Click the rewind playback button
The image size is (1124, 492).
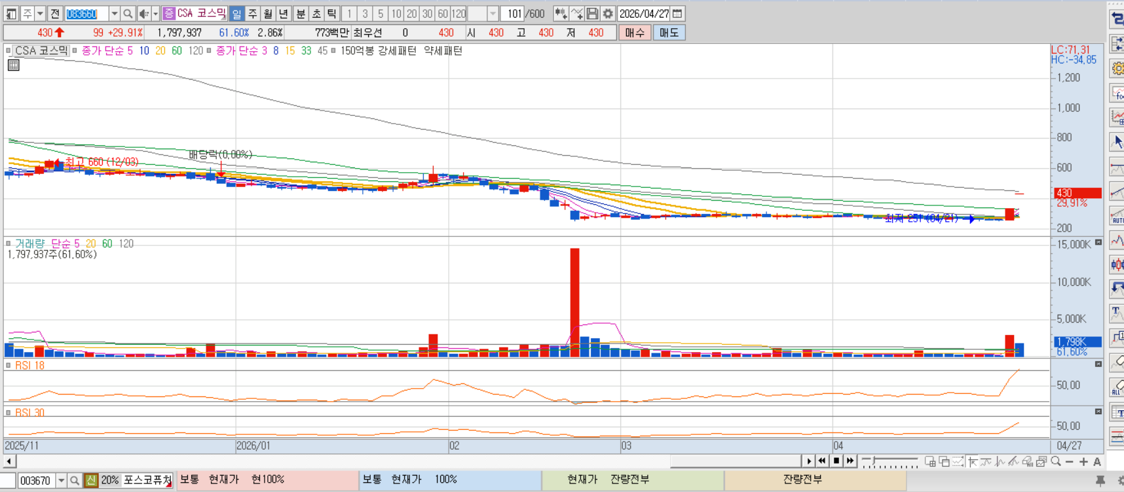(822, 461)
